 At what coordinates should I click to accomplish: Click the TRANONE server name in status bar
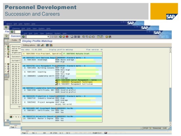157,128
